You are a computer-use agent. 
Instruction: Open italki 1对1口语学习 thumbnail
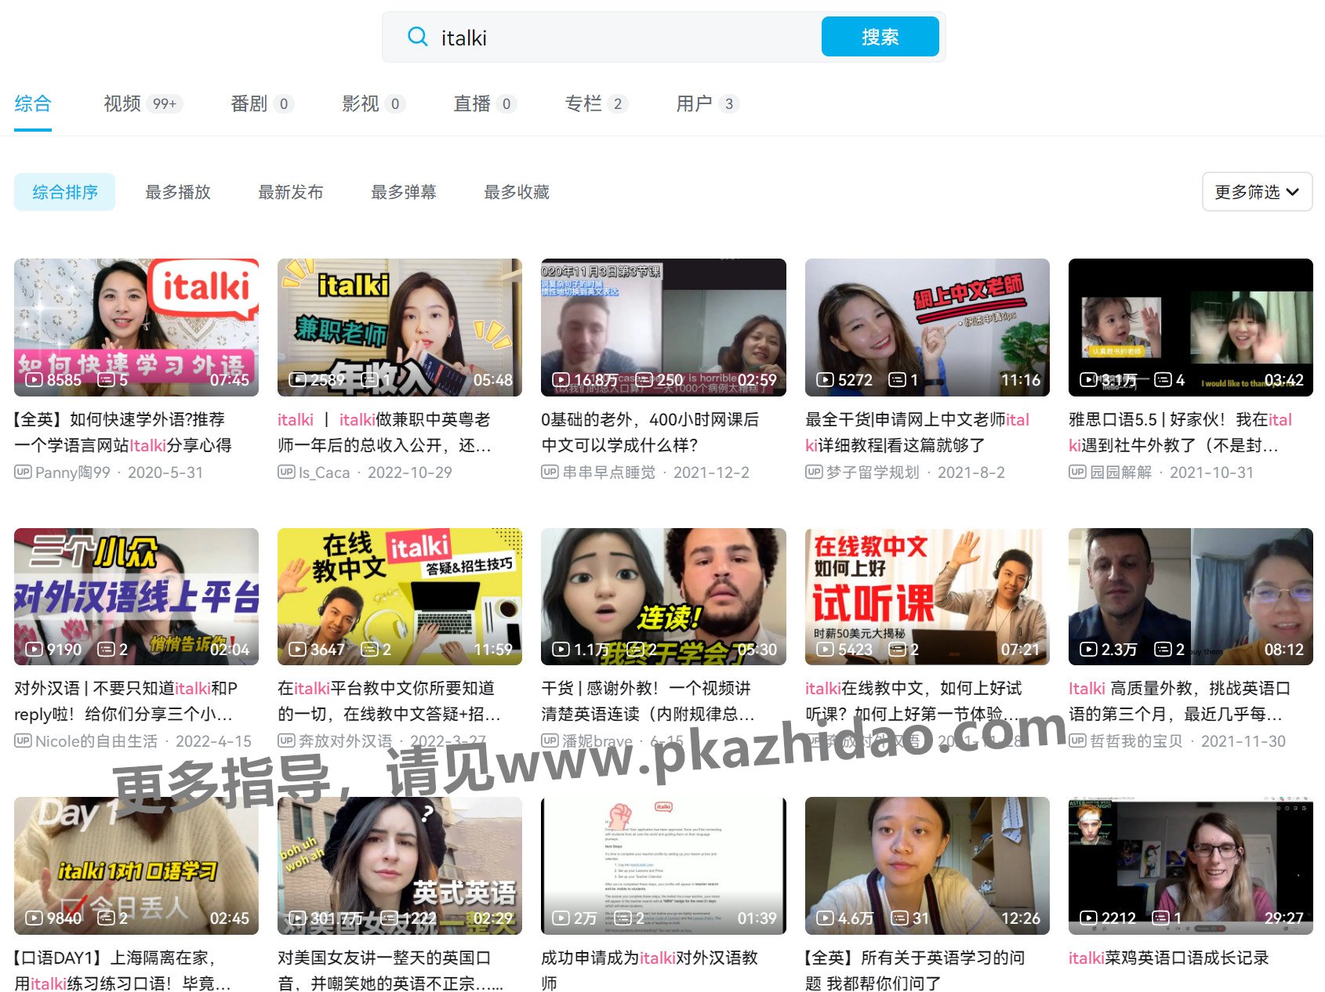(136, 866)
